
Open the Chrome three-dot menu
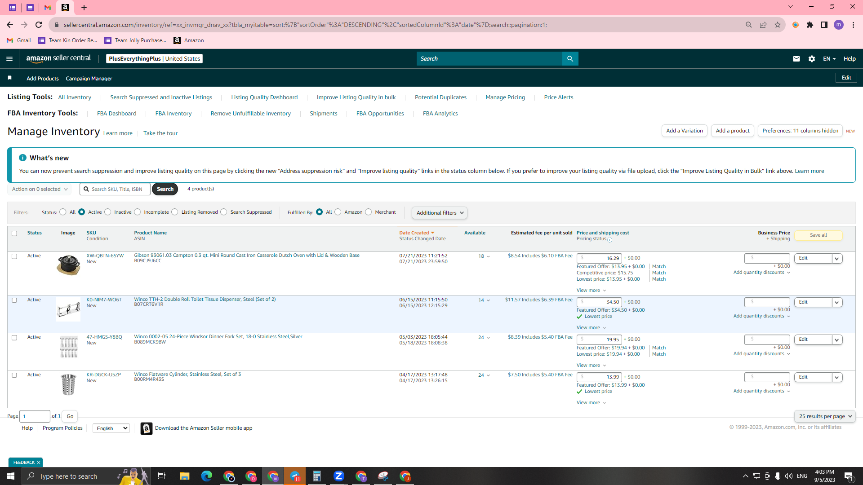point(853,25)
